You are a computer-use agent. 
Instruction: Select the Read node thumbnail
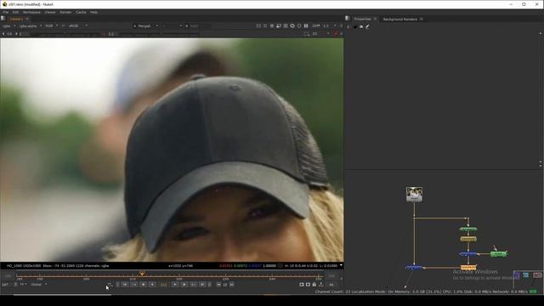[414, 195]
